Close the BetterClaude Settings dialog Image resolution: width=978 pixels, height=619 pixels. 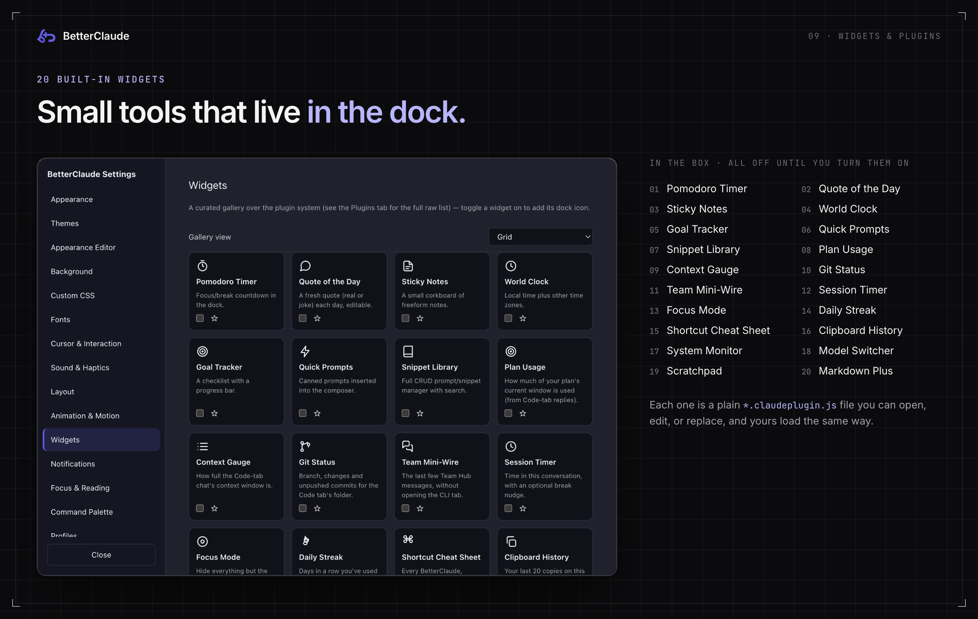[101, 555]
